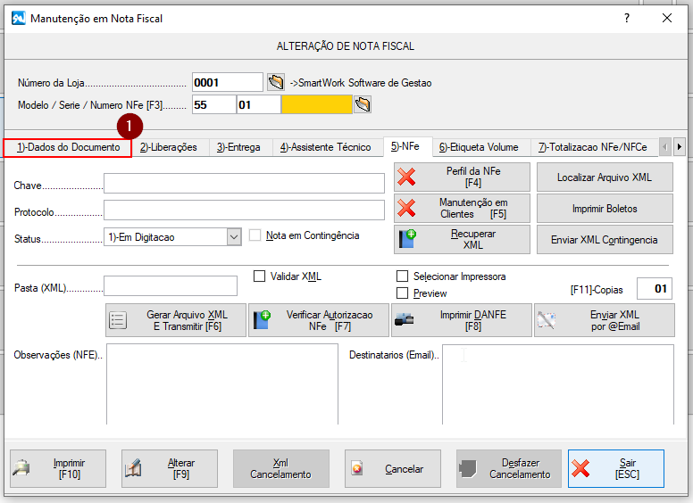Click the application logo in title bar
Screen dimensions: 693x503
tap(19, 19)
